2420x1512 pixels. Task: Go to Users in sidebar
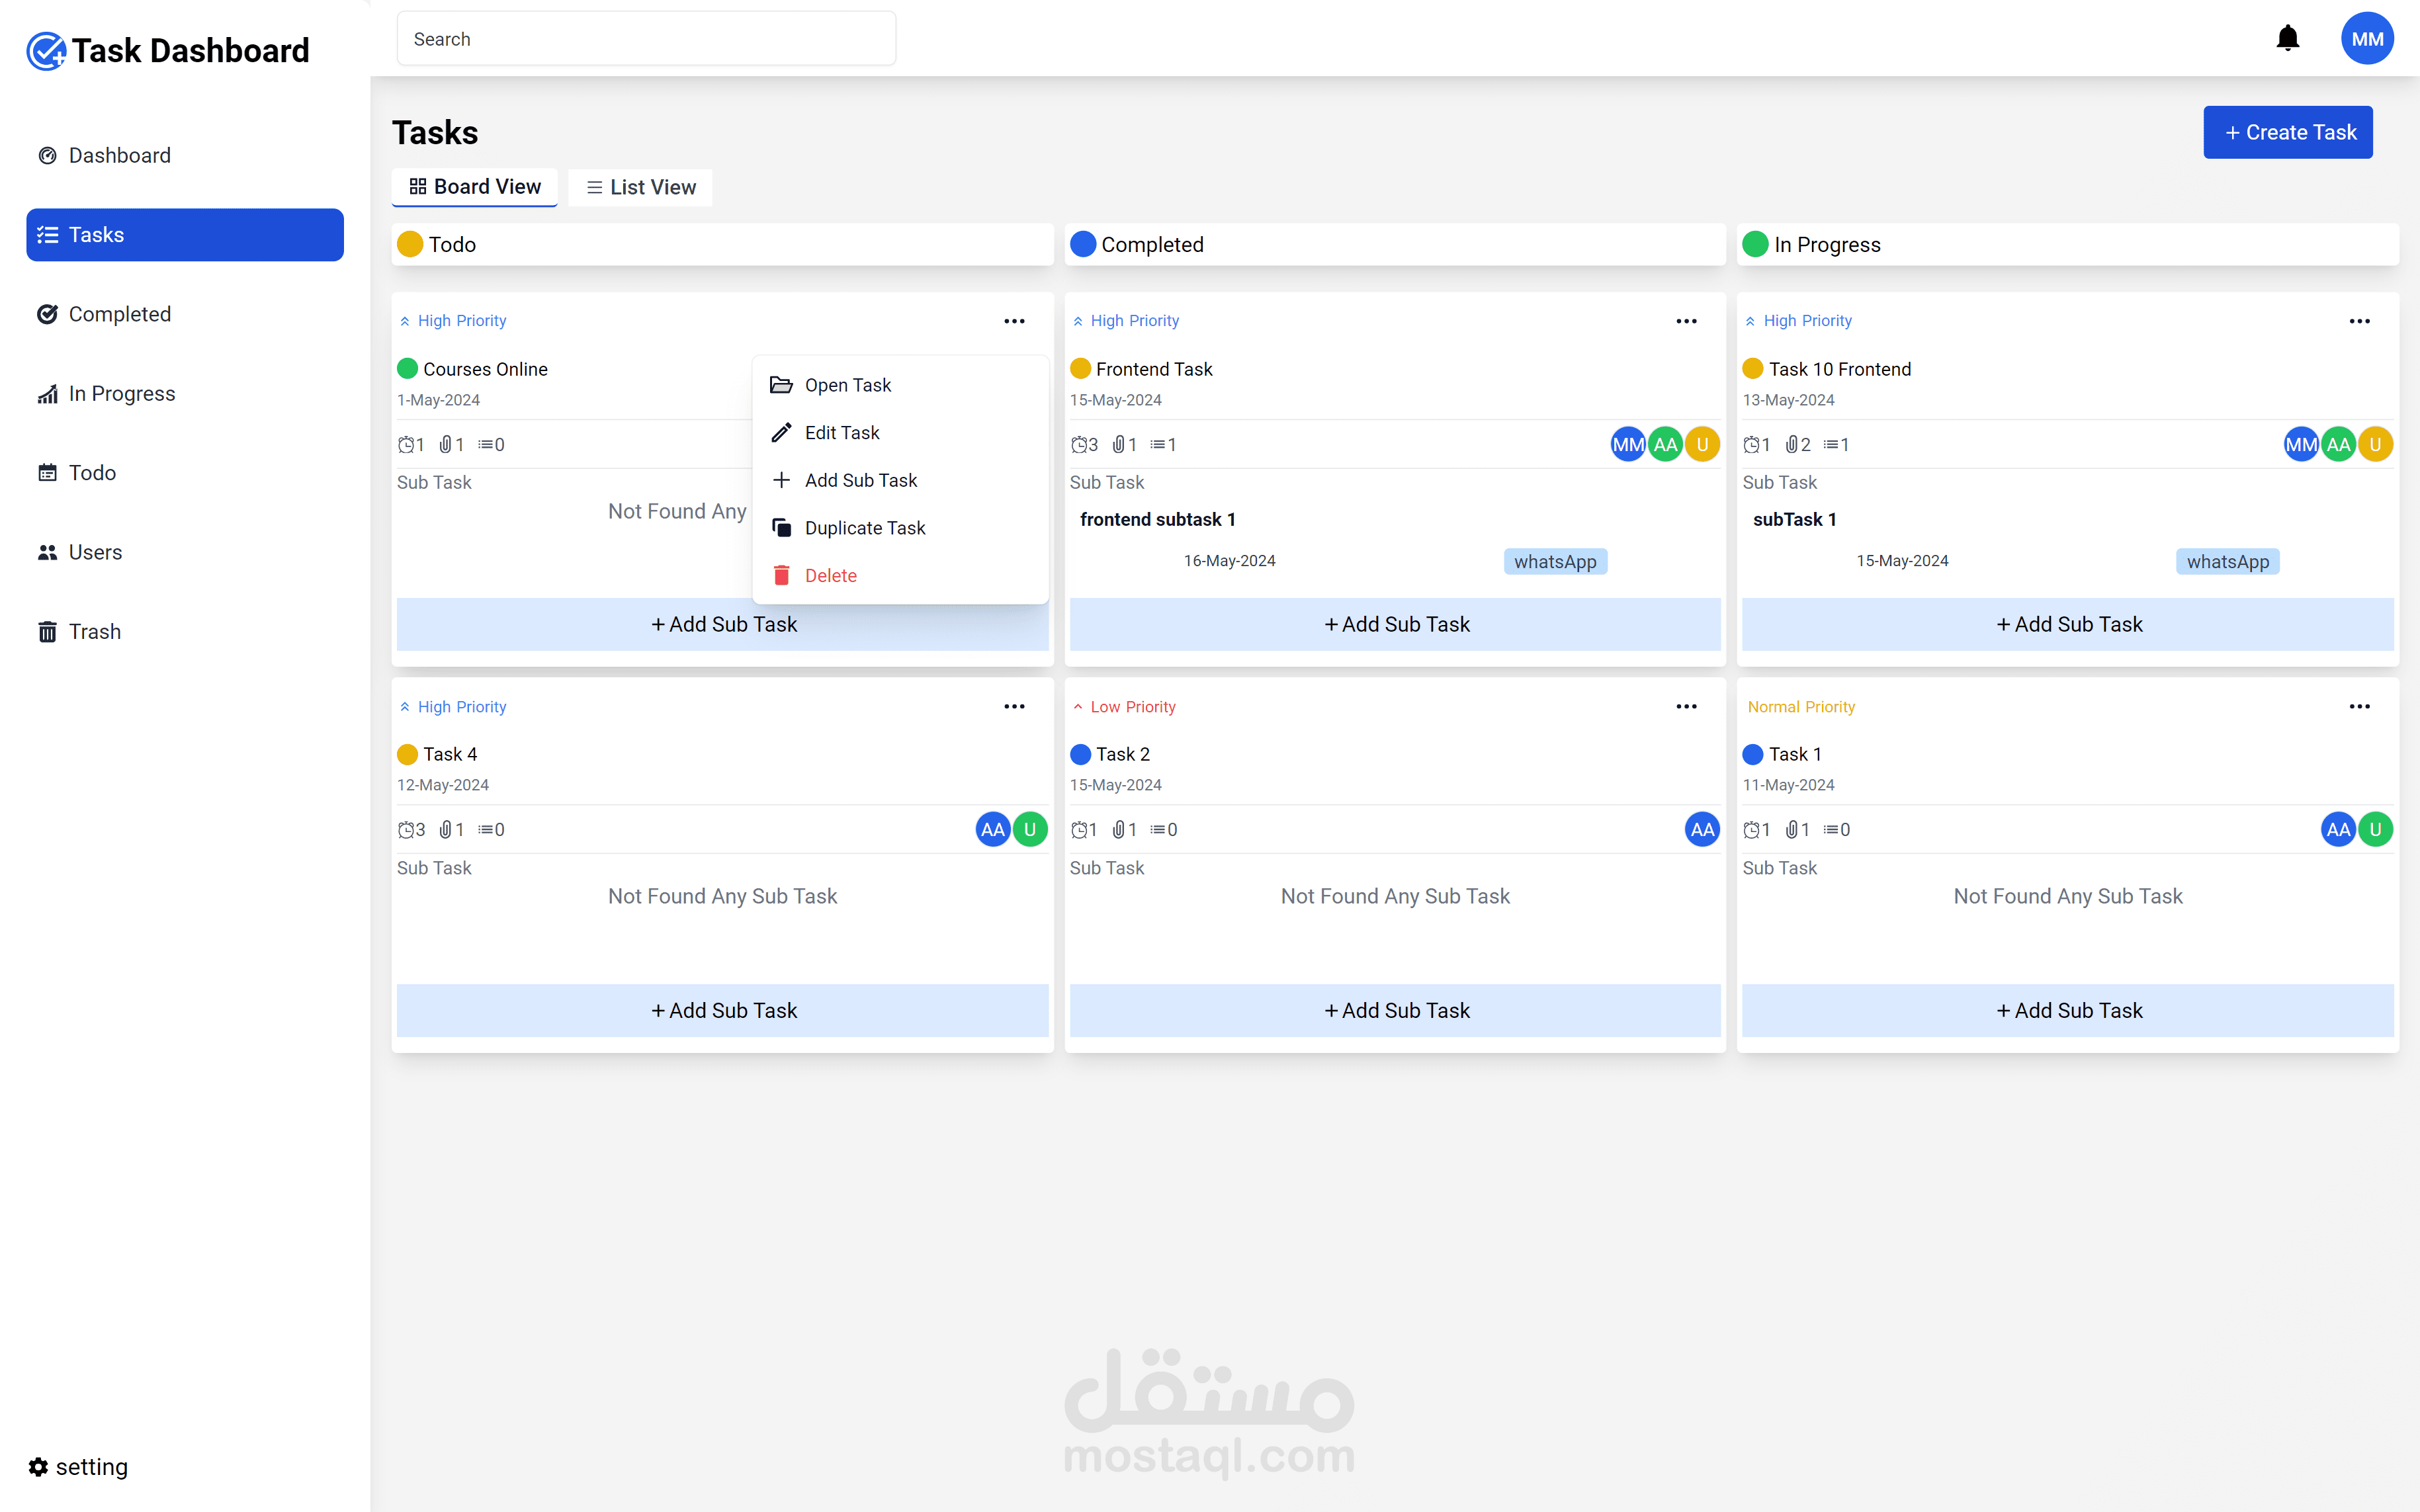click(x=94, y=552)
